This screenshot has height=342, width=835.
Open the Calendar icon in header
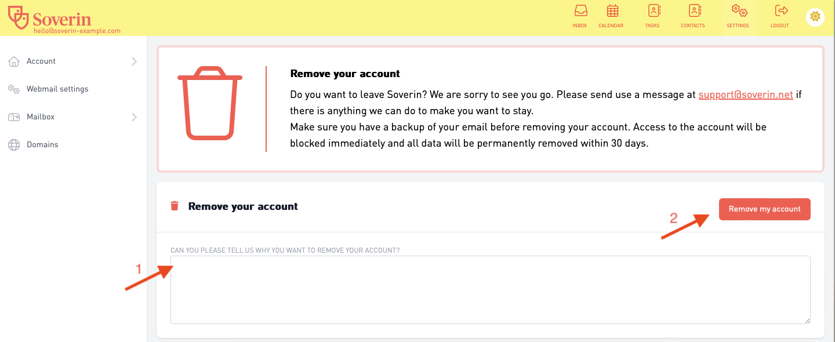coord(612,11)
